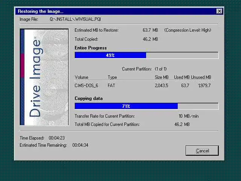This screenshot has height=181, width=241.
Task: Click the 'Restoring the Image...' title text
Action: point(41,11)
